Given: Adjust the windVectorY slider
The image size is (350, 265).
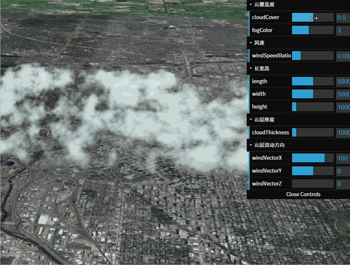Looking at the screenshot, I should 313,171.
